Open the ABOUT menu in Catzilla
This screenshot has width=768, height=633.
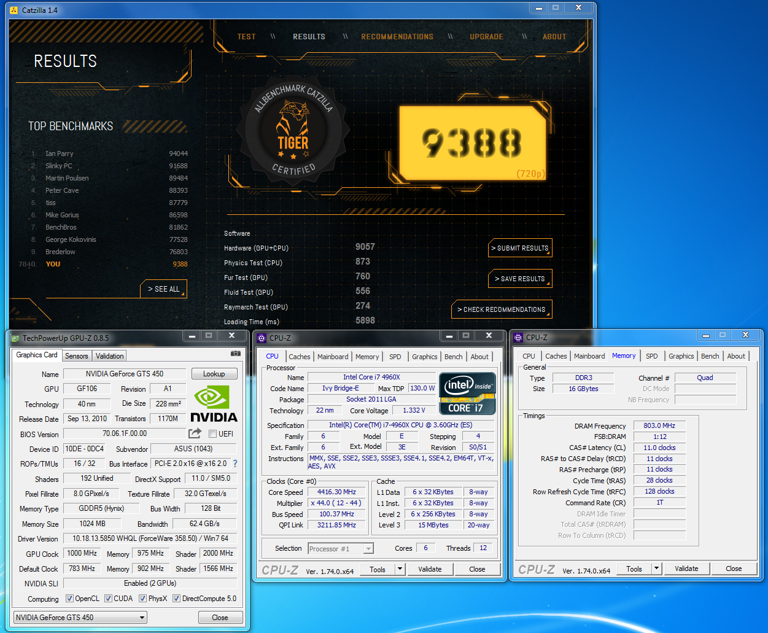tap(554, 37)
